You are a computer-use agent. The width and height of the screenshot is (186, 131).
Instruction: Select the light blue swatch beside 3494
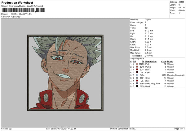point(137,75)
